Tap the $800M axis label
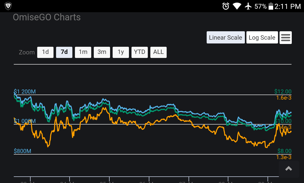 click(x=22, y=151)
